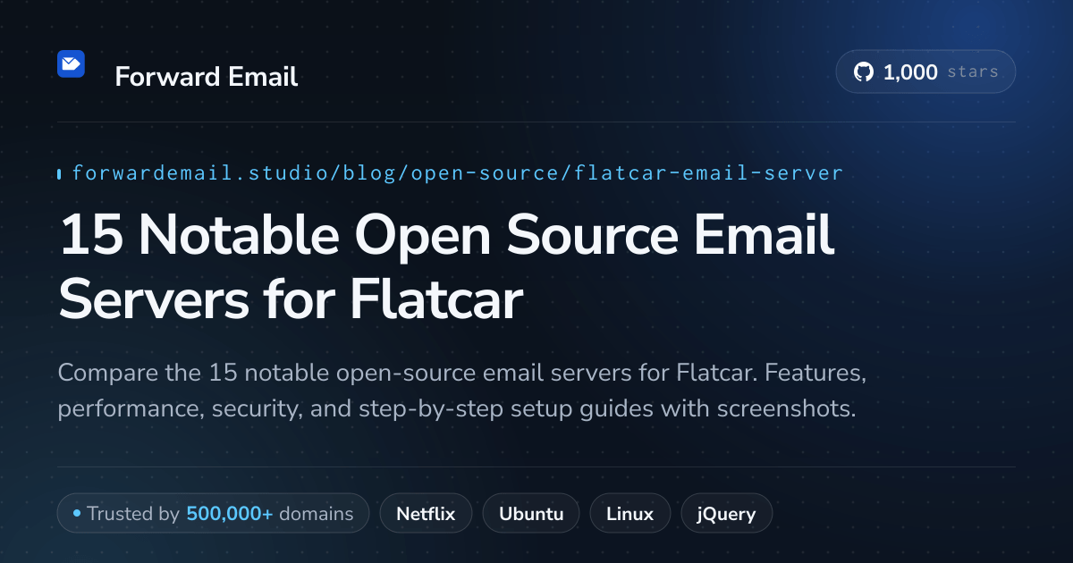Click the description paragraph starting with Compare

click(462, 391)
